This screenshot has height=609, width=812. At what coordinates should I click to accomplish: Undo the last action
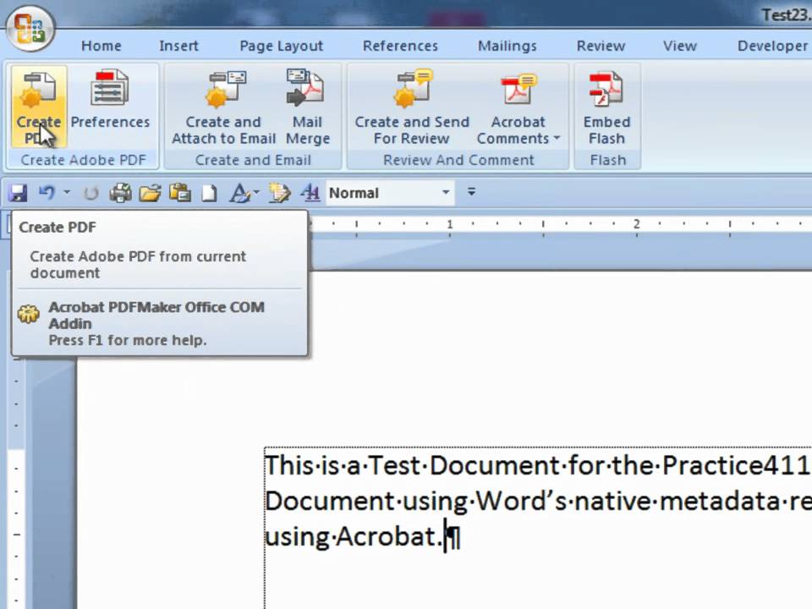point(47,193)
